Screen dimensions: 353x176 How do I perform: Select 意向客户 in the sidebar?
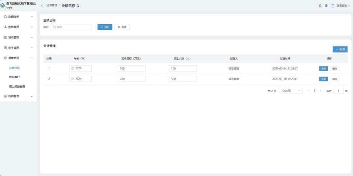14,77
